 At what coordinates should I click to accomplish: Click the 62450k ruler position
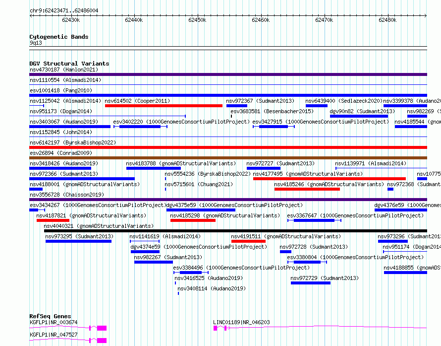pos(197,20)
